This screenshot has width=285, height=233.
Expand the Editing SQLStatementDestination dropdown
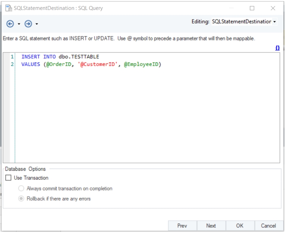tap(274, 22)
